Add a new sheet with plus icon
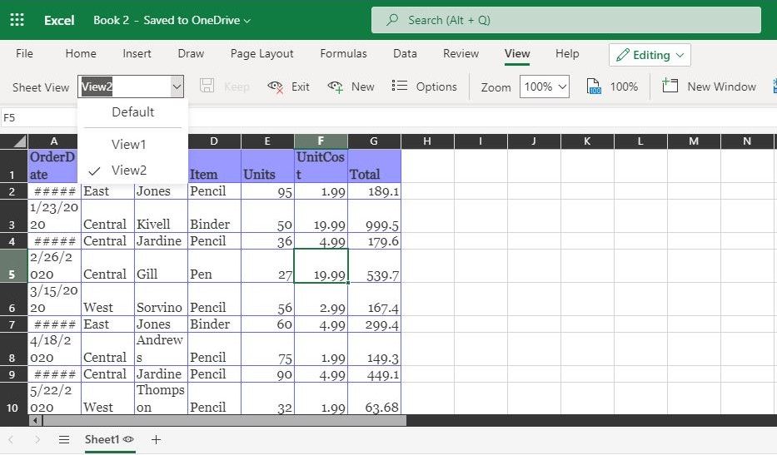The image size is (777, 455). pyautogui.click(x=156, y=439)
